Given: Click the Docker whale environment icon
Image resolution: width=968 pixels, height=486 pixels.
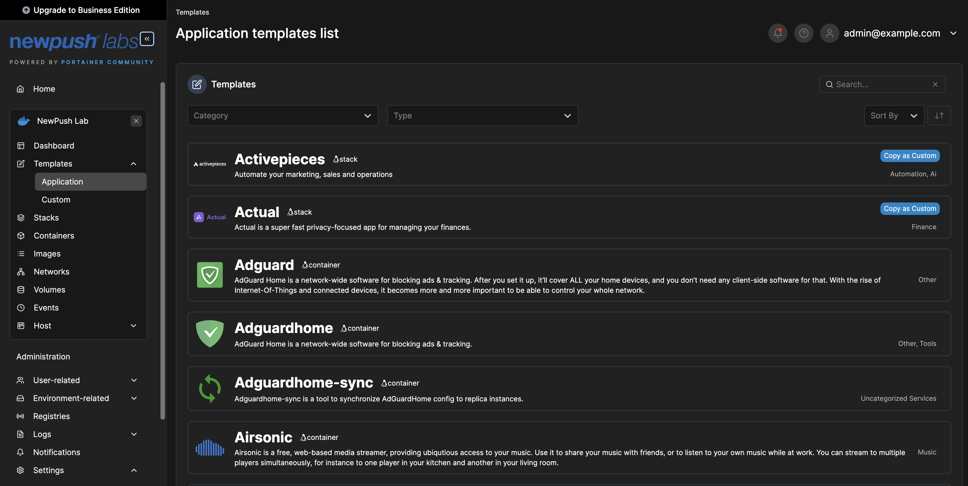Looking at the screenshot, I should click(x=24, y=121).
